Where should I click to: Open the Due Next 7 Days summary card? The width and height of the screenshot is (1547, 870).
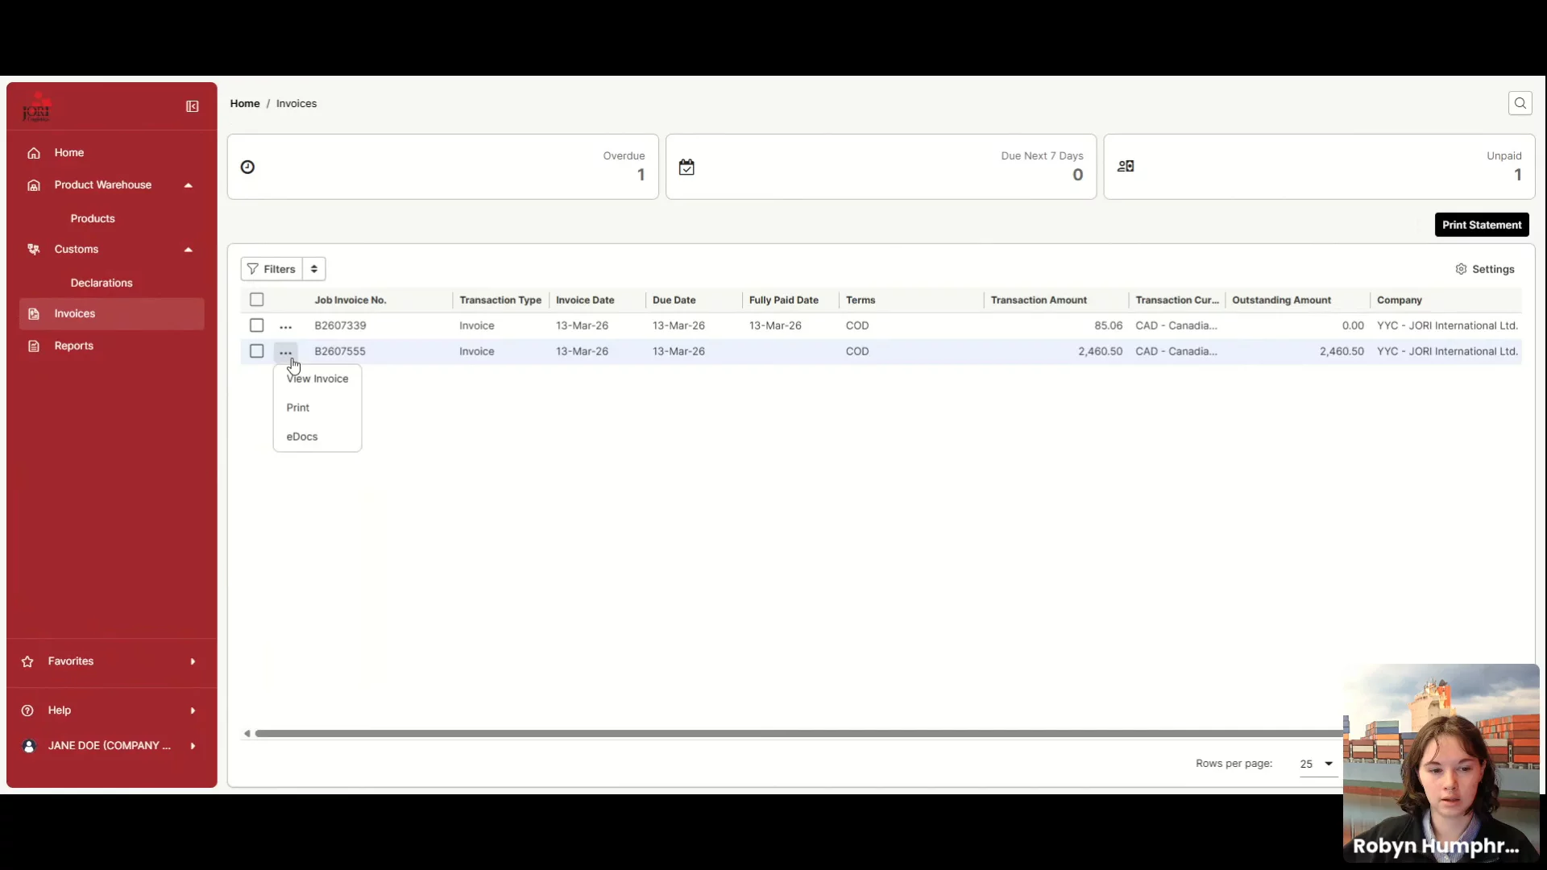881,167
